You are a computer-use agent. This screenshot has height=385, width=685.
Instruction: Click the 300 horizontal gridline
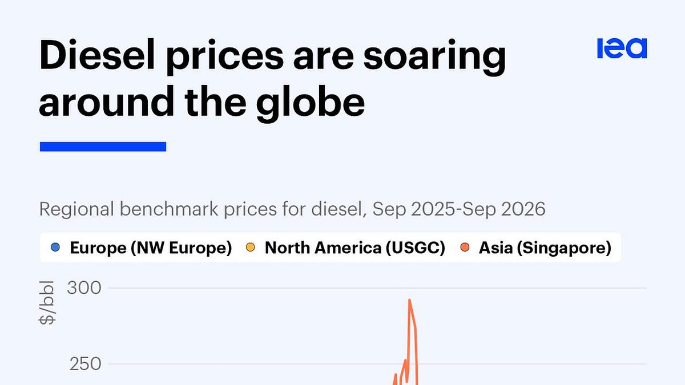(377, 288)
